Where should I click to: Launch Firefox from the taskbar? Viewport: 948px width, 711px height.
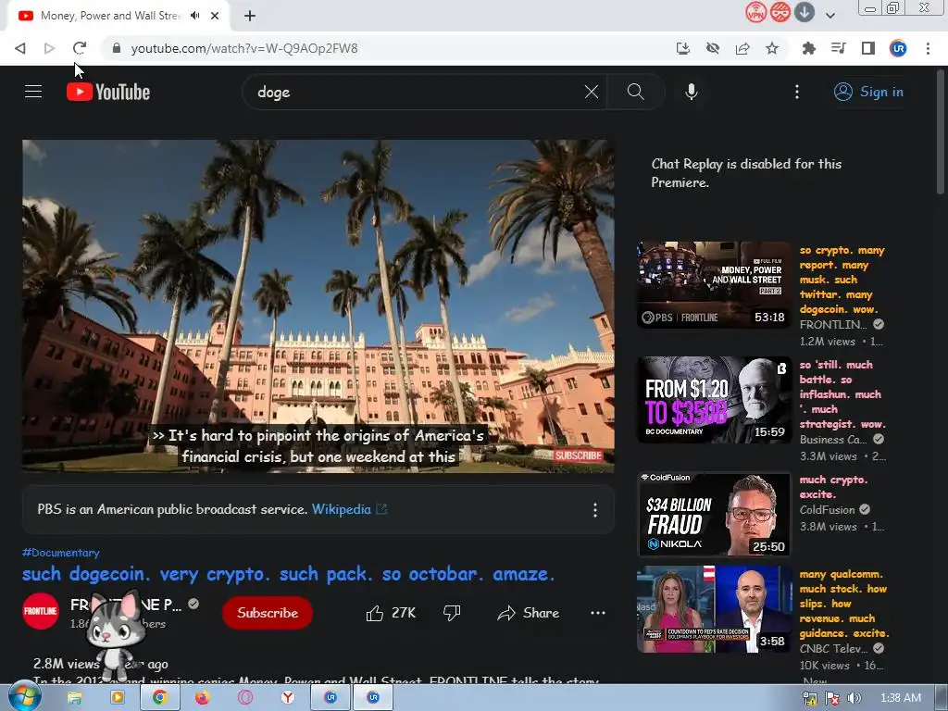point(203,698)
